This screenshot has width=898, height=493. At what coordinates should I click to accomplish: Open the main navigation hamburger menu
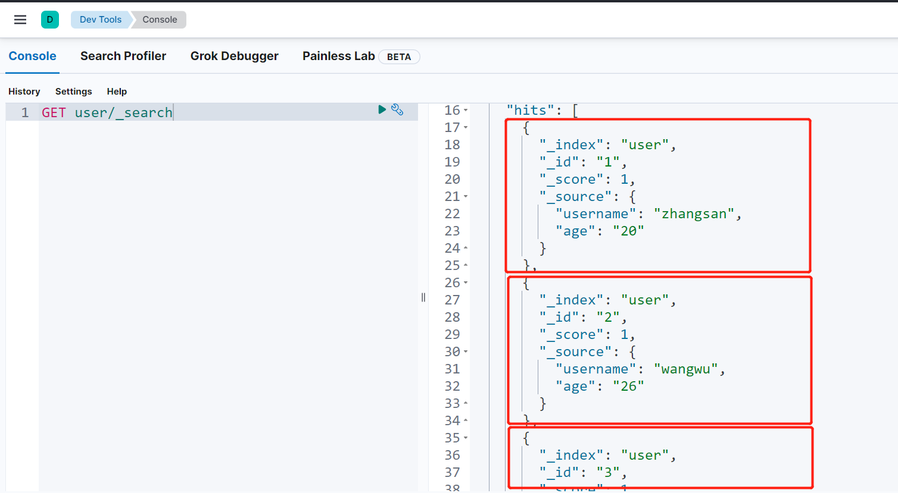(20, 20)
